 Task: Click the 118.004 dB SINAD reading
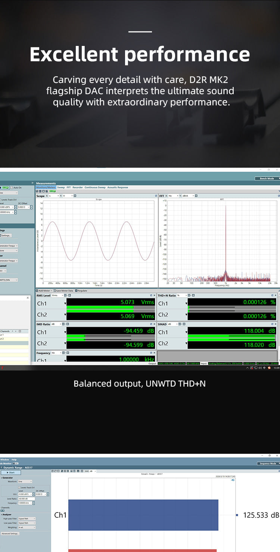tap(259, 331)
